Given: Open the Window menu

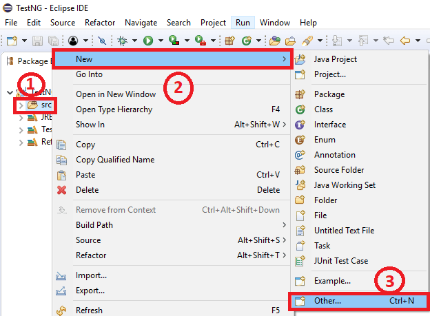Looking at the screenshot, I should tap(275, 23).
